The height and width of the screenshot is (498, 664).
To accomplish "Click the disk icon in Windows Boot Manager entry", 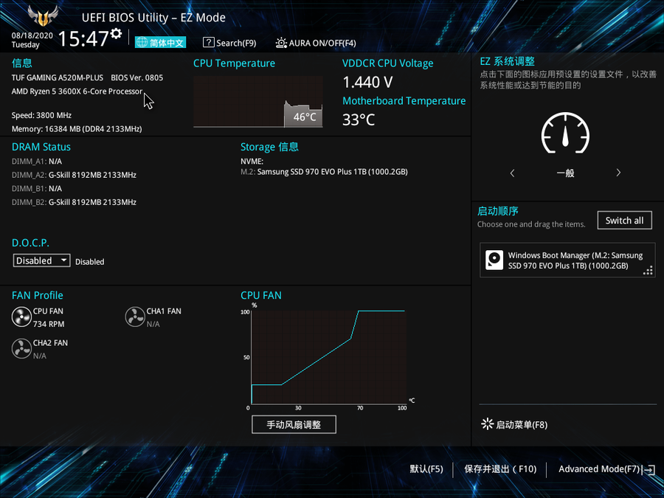I will (x=494, y=260).
